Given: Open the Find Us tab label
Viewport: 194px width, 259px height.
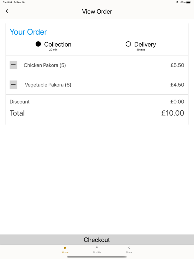Looking at the screenshot, I should pos(97,252).
